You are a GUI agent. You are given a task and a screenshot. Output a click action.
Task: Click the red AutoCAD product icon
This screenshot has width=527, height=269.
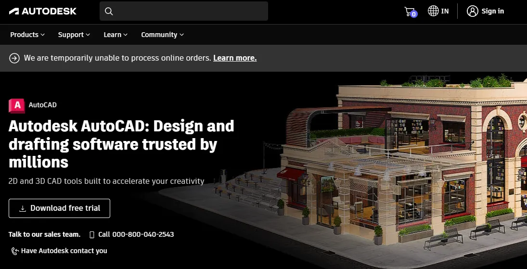(16, 105)
